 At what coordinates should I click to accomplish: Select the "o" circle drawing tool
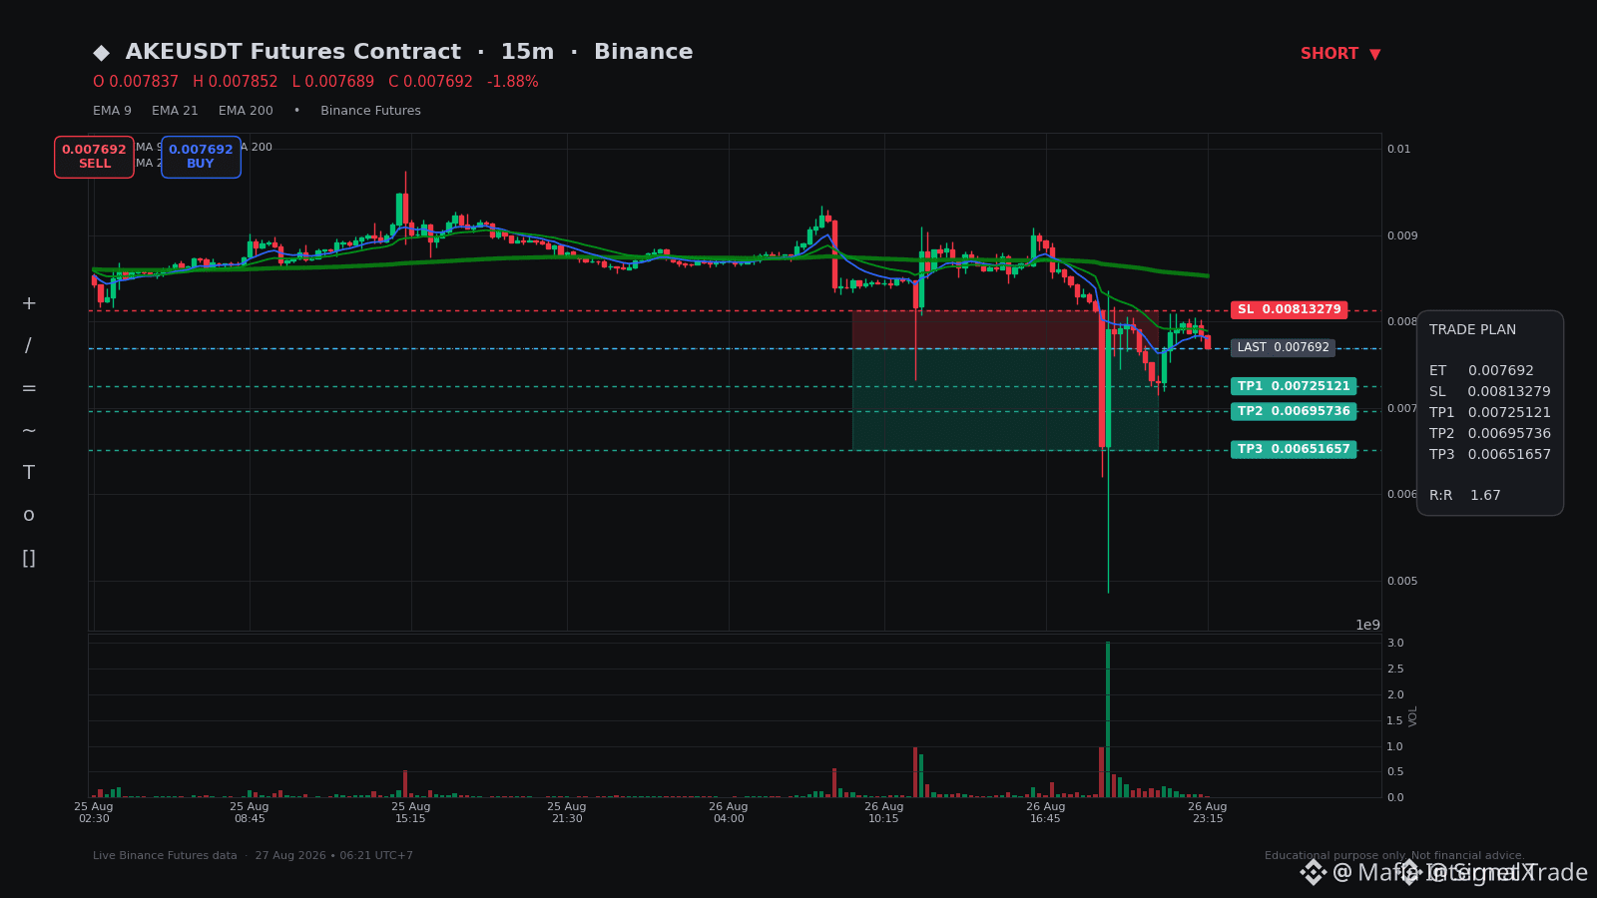[x=29, y=515]
